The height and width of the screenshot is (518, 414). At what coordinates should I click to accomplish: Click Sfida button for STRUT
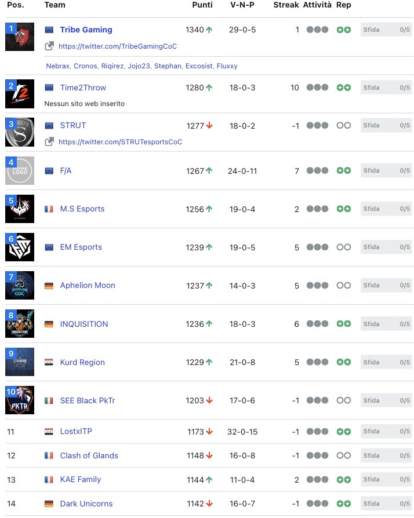click(x=386, y=126)
